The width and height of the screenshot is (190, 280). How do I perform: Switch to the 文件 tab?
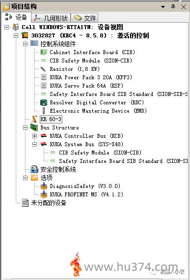pos(84,18)
